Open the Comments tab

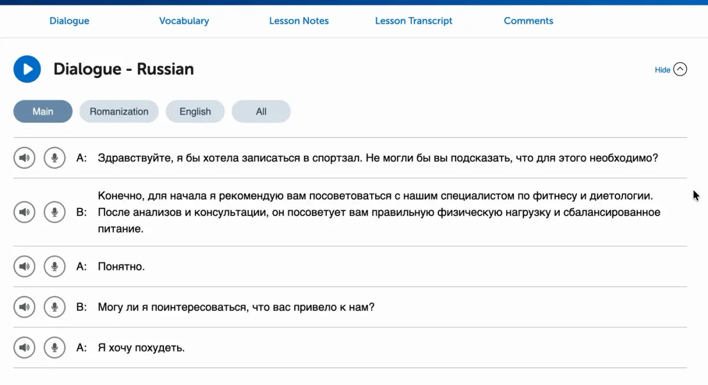529,21
